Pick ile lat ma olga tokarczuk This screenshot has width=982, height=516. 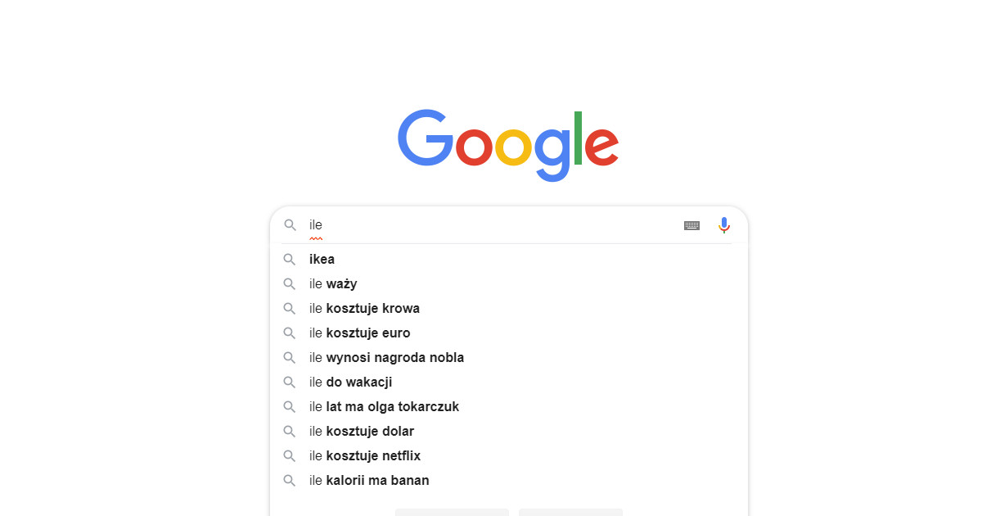[x=384, y=407]
